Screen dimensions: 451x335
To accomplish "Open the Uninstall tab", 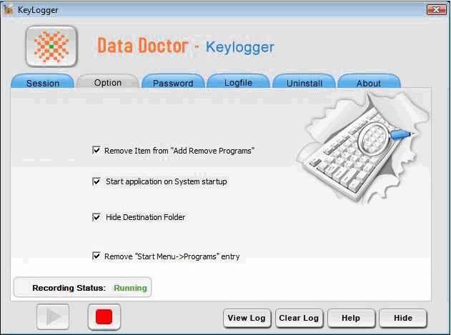I will click(304, 83).
